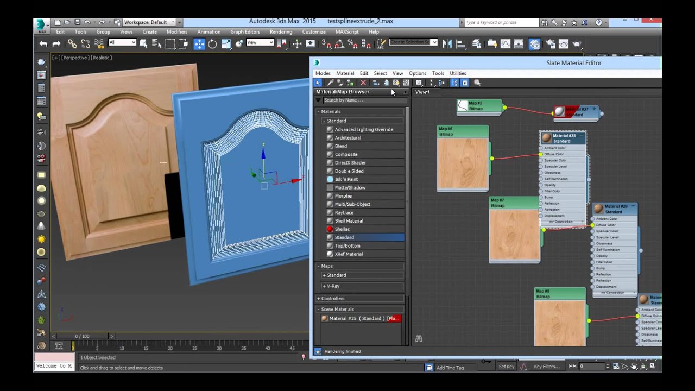Toggle Window/Crossing selection mode
Viewport: 695px width, 391px height.
[183, 44]
